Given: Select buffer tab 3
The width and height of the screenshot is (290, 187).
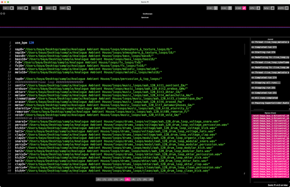Looking at the screenshot, I should 116,179.
